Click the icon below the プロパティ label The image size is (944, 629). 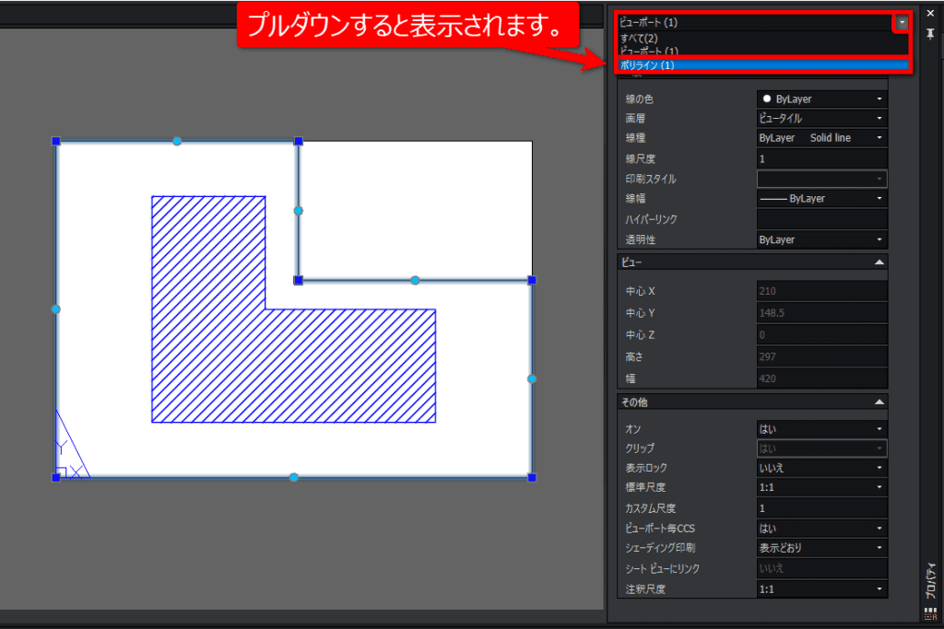tap(930, 614)
